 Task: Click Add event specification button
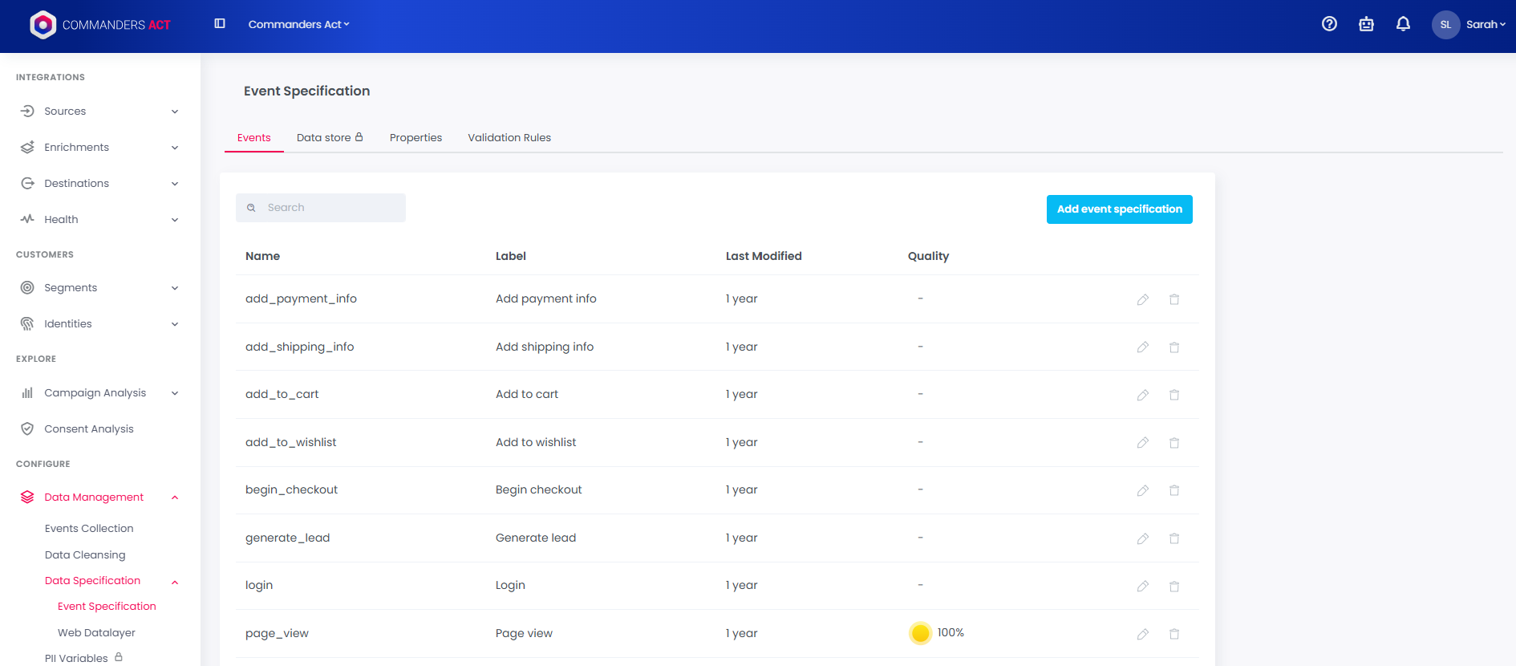tap(1119, 209)
